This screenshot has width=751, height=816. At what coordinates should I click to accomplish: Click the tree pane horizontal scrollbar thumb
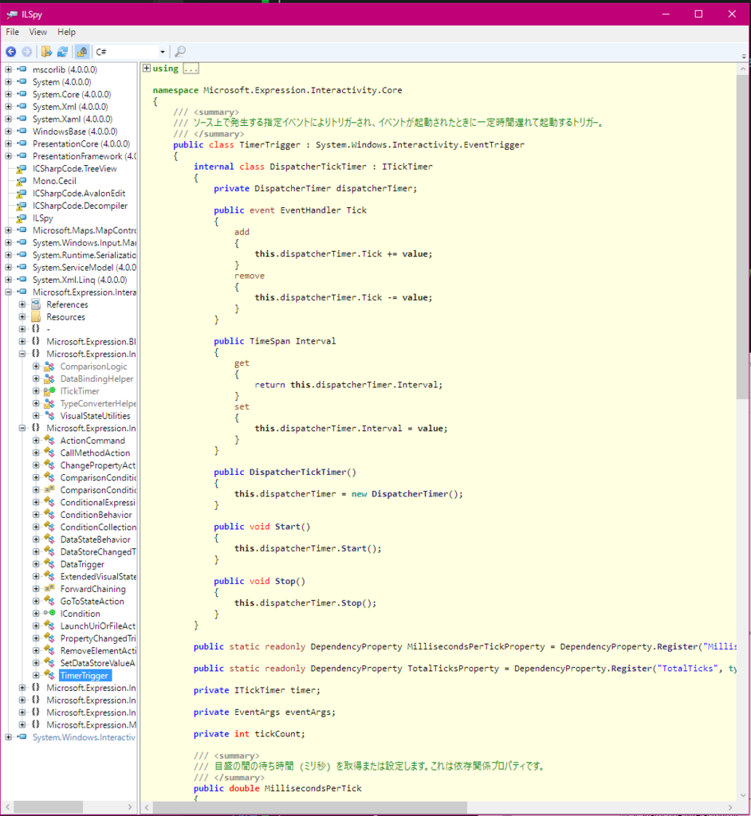click(x=48, y=806)
